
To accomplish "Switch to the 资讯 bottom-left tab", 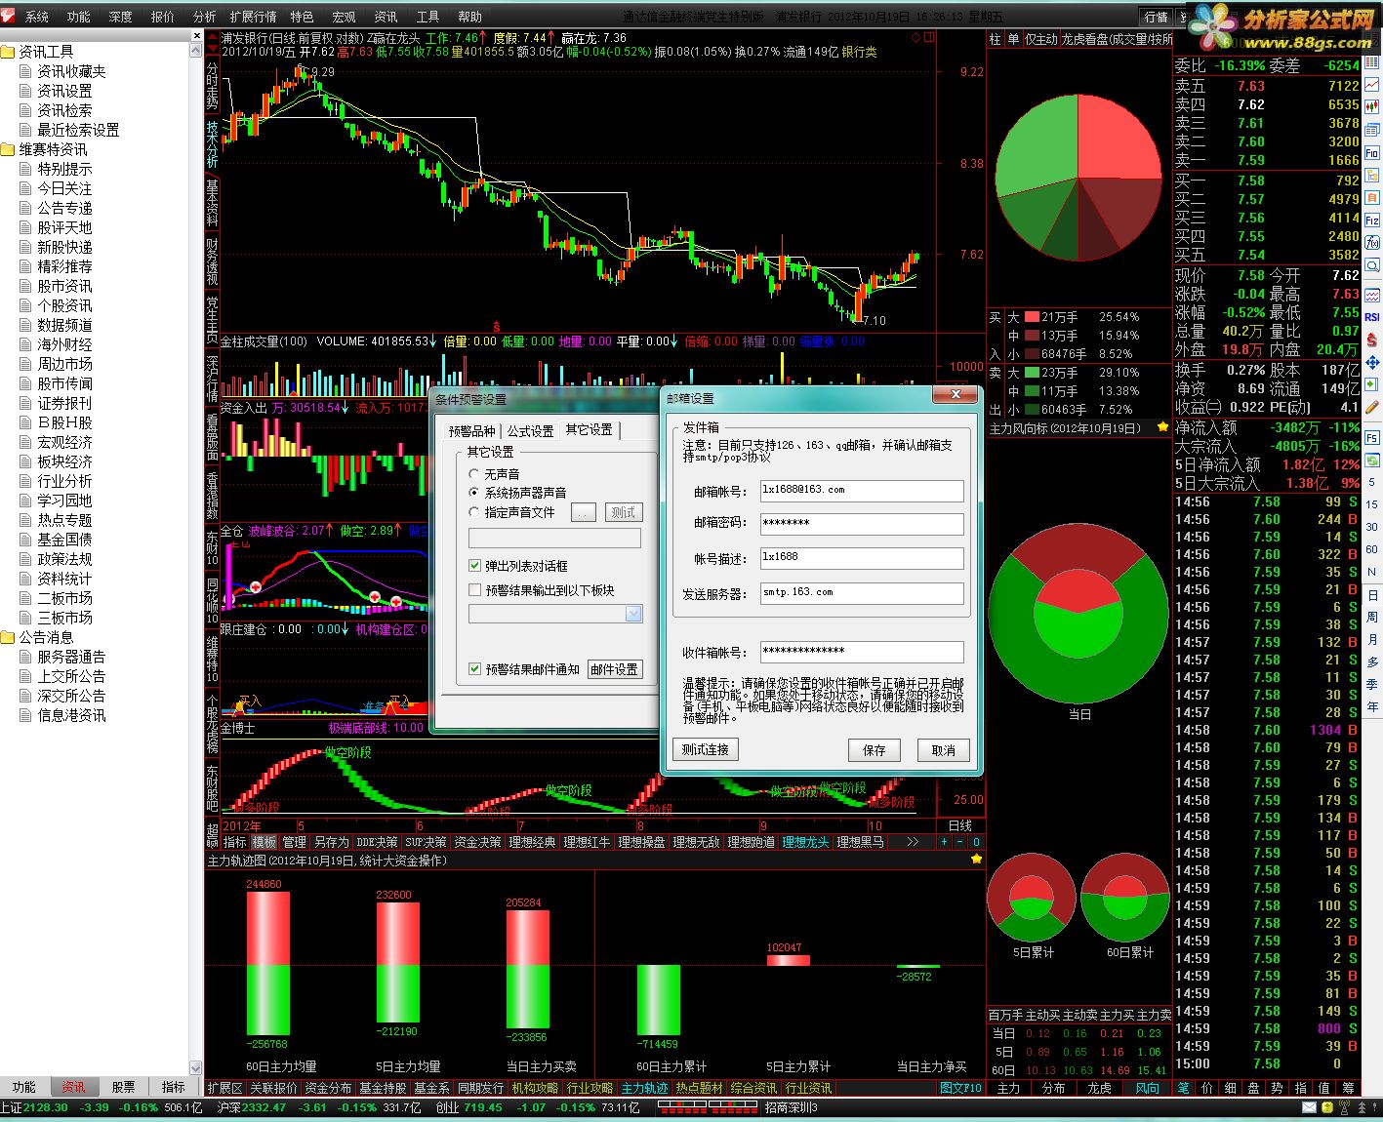I will click(x=73, y=1087).
